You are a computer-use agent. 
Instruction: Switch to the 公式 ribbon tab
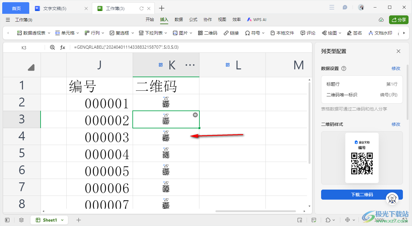click(193, 19)
